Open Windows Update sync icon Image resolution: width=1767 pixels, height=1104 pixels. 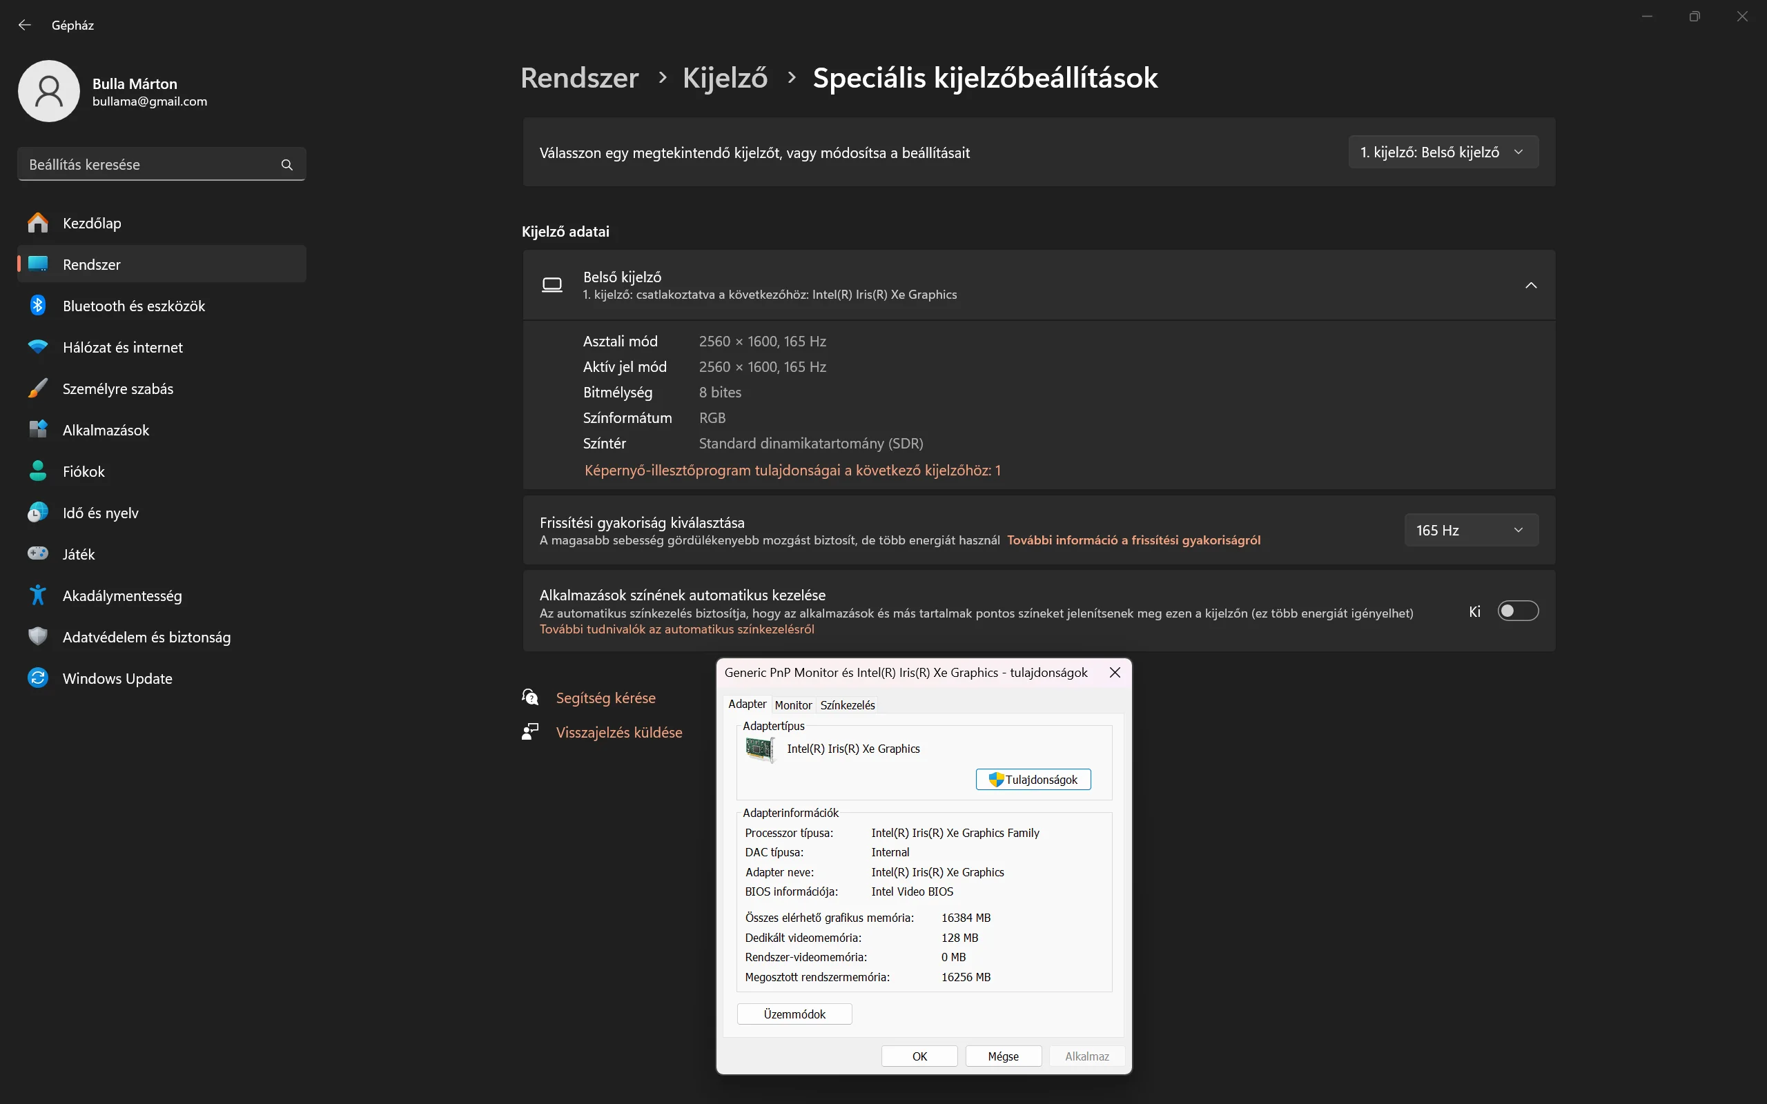[38, 678]
